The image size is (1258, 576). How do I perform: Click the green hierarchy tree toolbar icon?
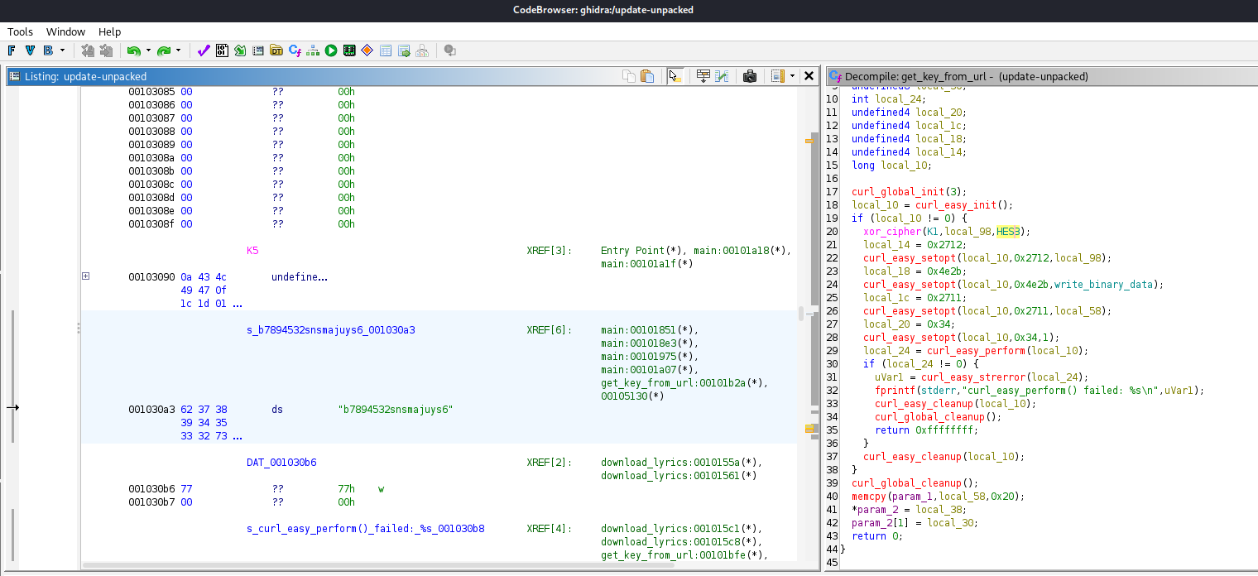click(313, 50)
